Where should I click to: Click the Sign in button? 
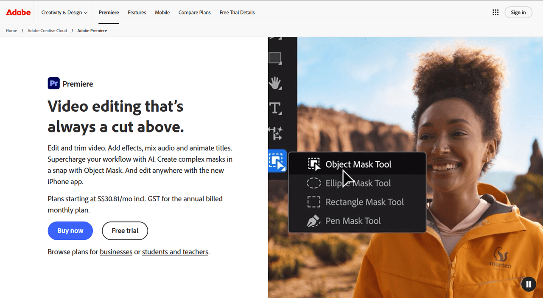coord(518,12)
